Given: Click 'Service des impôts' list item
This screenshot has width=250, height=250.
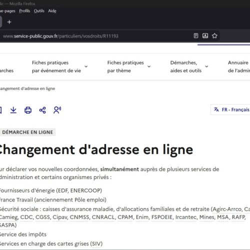Looking at the screenshot, I should click(x=23, y=234).
